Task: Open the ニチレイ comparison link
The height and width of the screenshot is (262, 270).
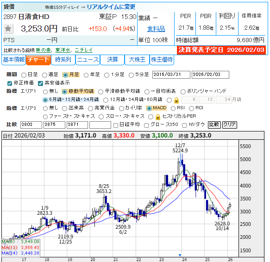Action: [84, 50]
